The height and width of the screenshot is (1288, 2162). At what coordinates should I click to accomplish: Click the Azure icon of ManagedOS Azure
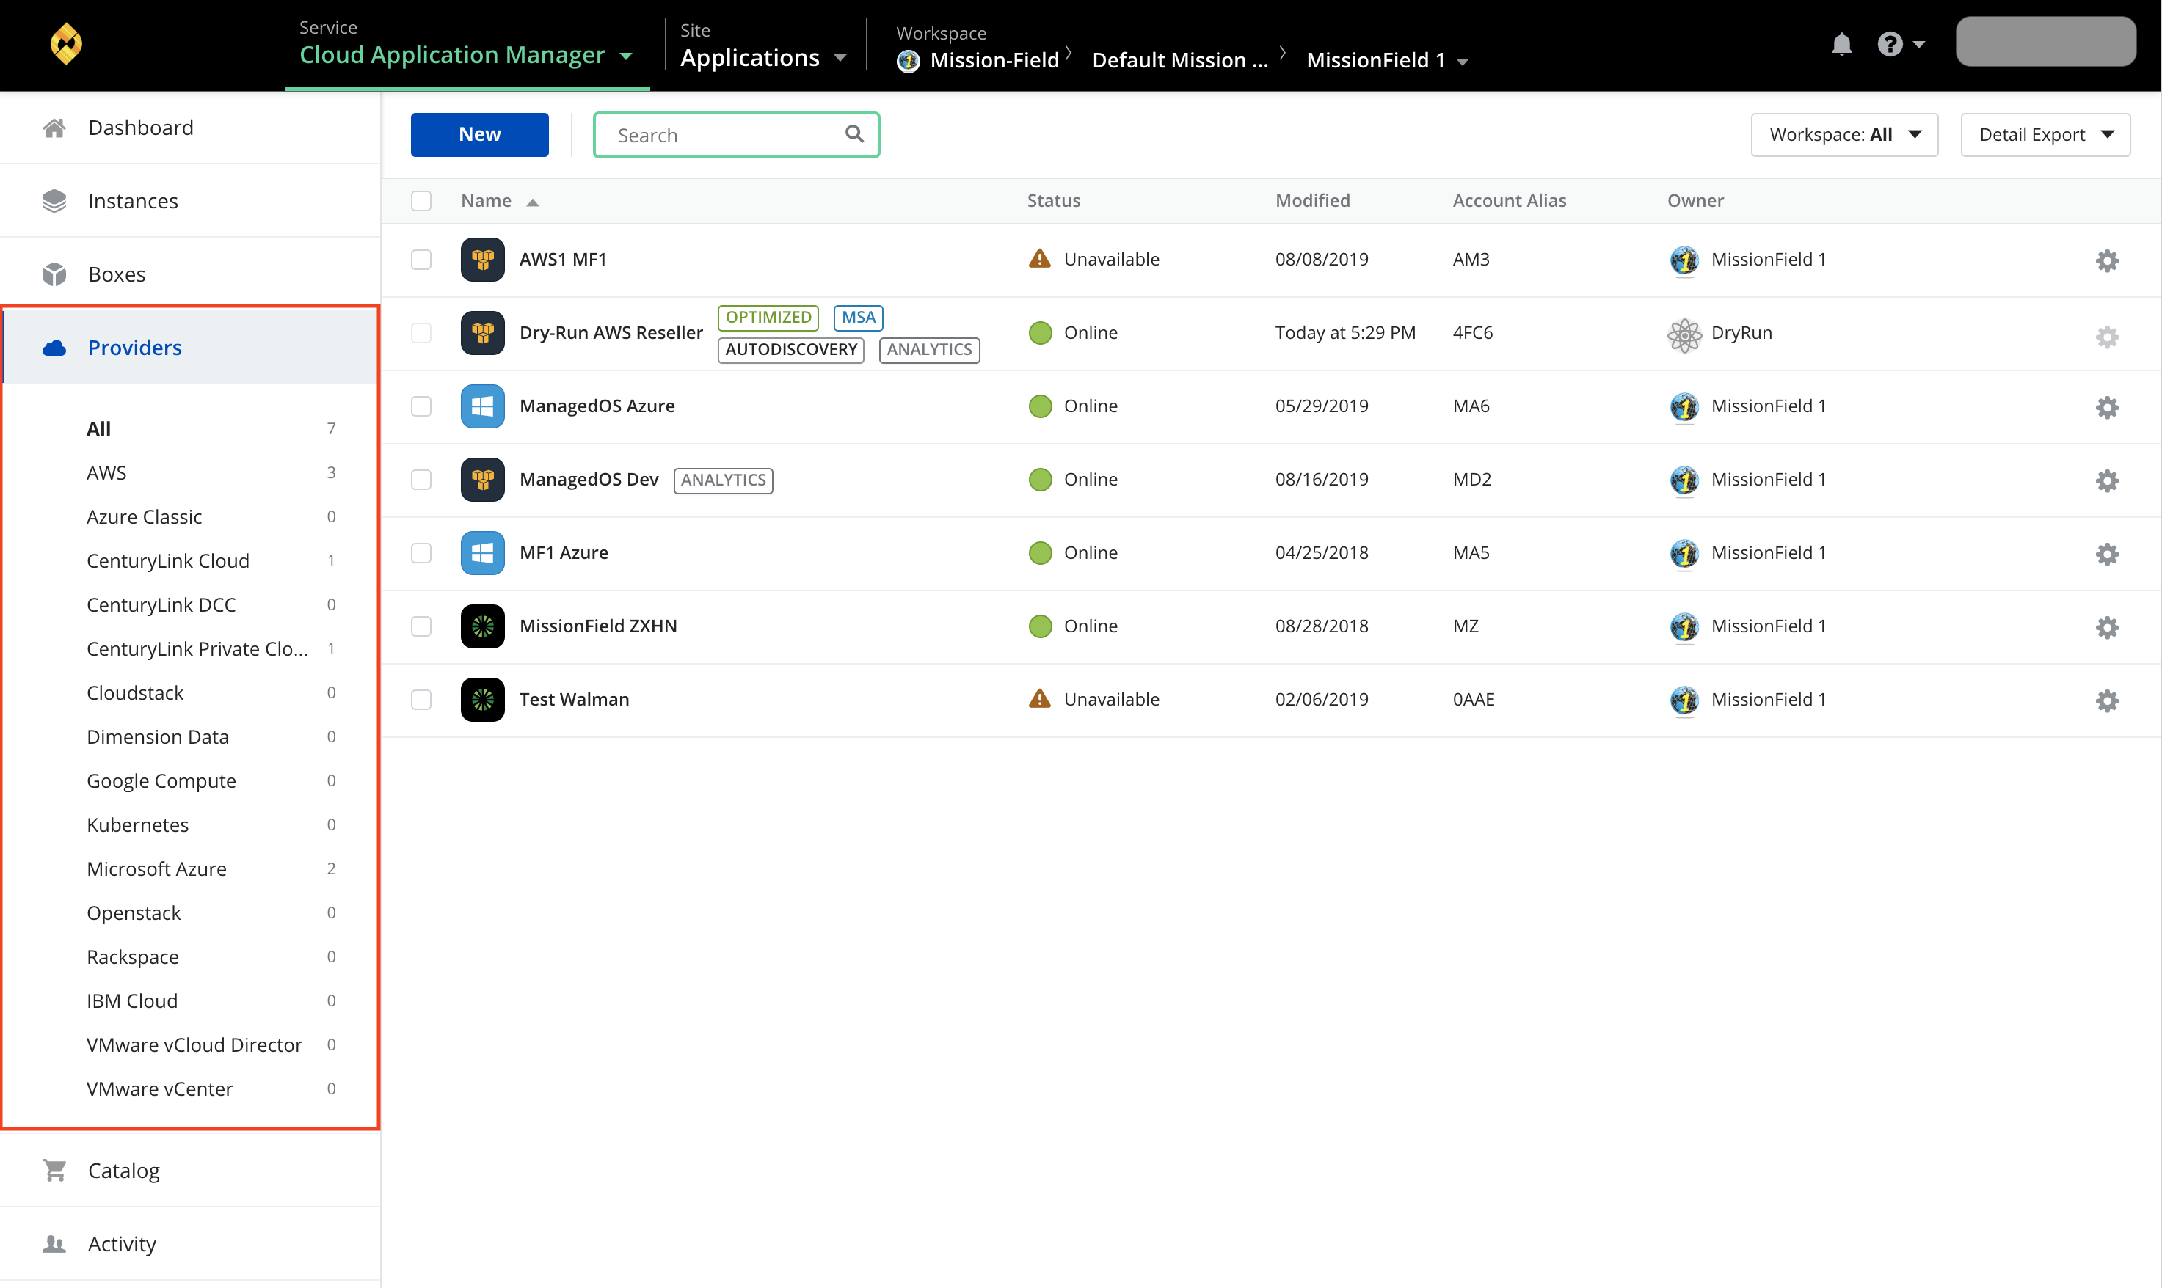(x=483, y=406)
